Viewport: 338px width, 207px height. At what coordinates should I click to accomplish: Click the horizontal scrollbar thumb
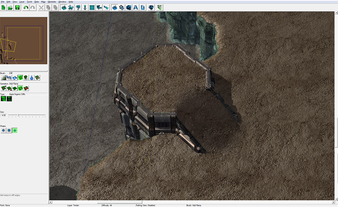tap(120, 202)
